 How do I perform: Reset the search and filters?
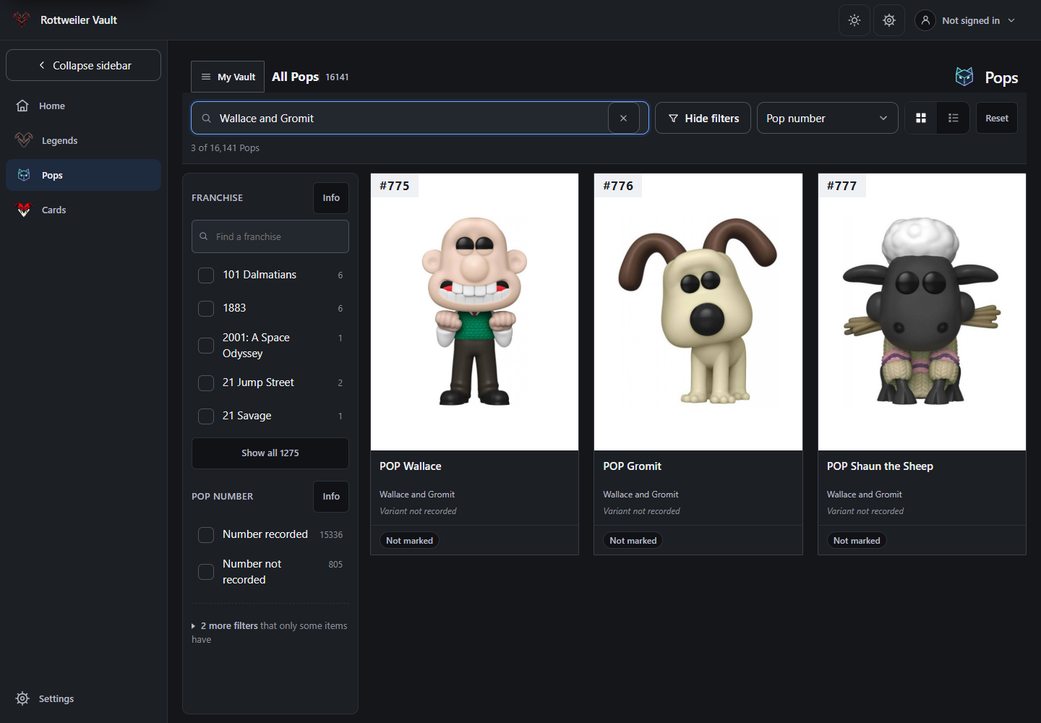click(x=997, y=118)
